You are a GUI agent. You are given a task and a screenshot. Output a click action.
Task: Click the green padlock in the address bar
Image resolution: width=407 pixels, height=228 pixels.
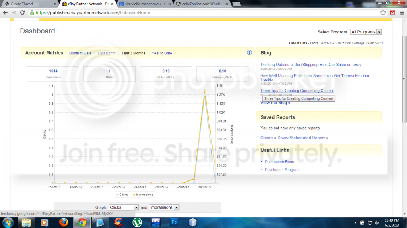[x=32, y=13]
